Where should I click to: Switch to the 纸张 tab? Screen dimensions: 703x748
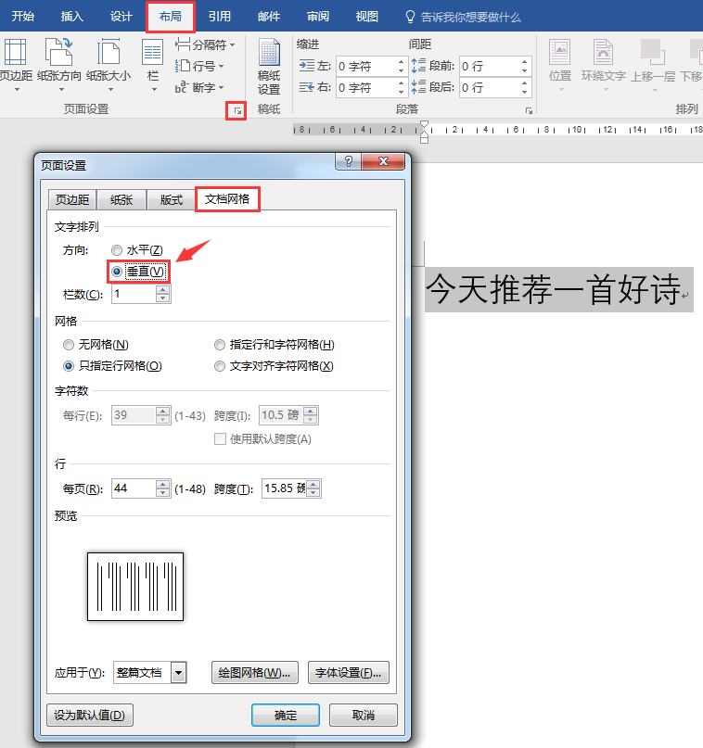(x=121, y=200)
